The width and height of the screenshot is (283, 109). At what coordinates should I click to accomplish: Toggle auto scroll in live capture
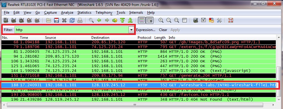(x=150, y=20)
